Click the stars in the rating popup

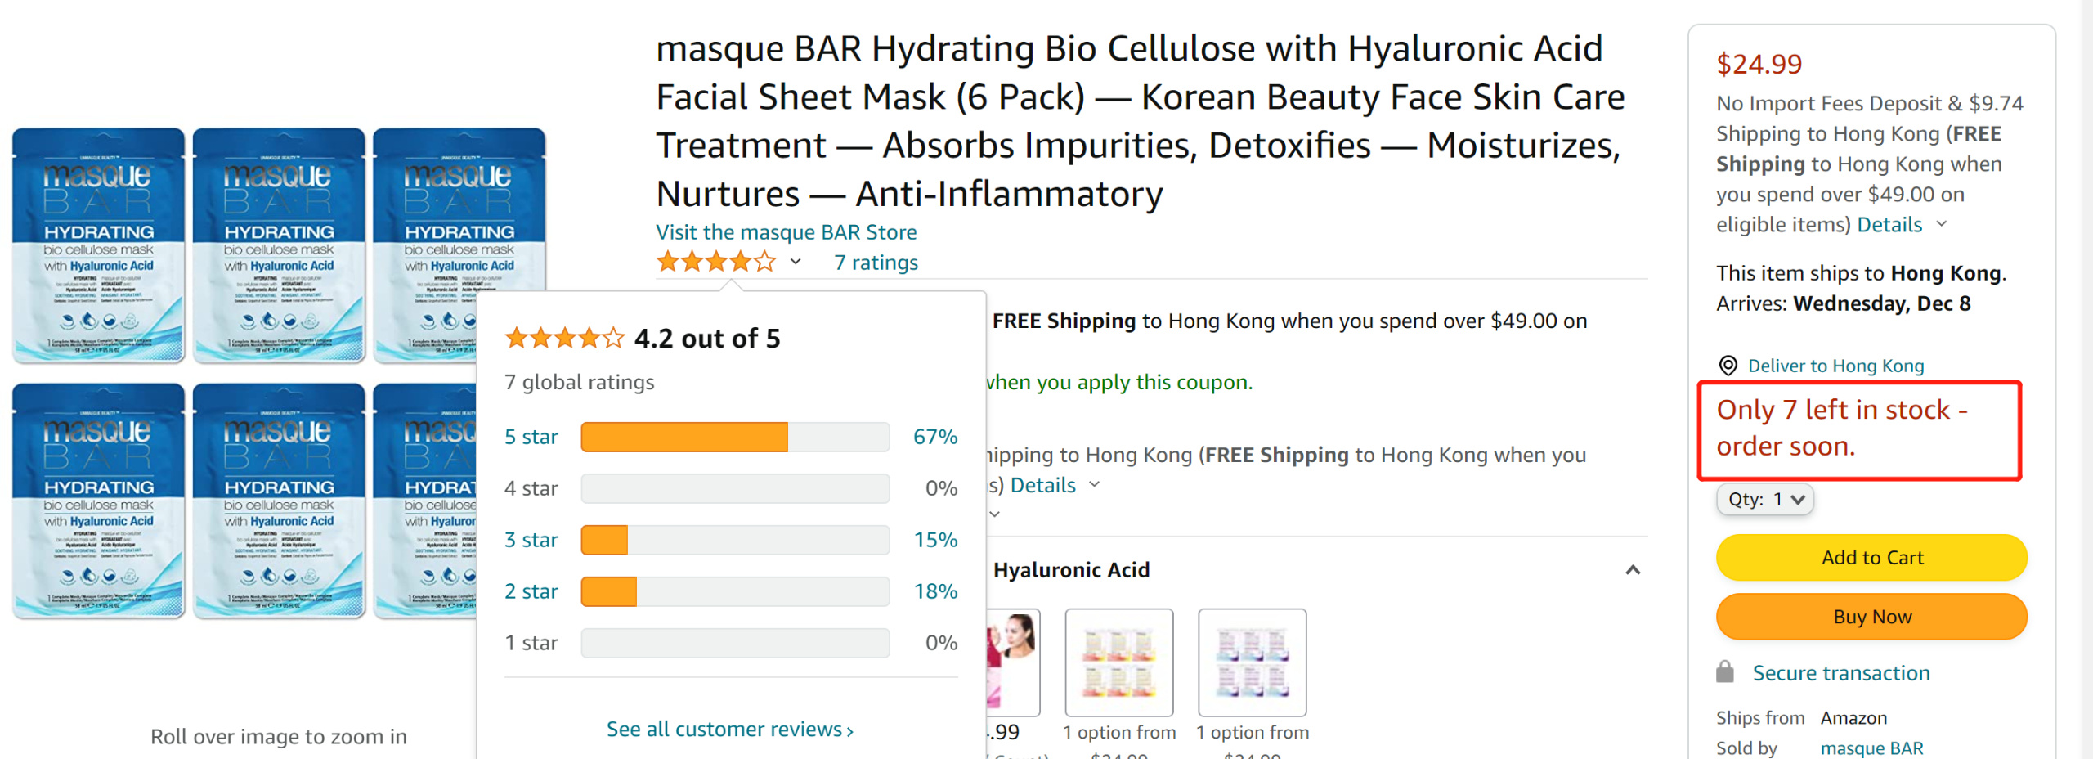click(x=564, y=338)
